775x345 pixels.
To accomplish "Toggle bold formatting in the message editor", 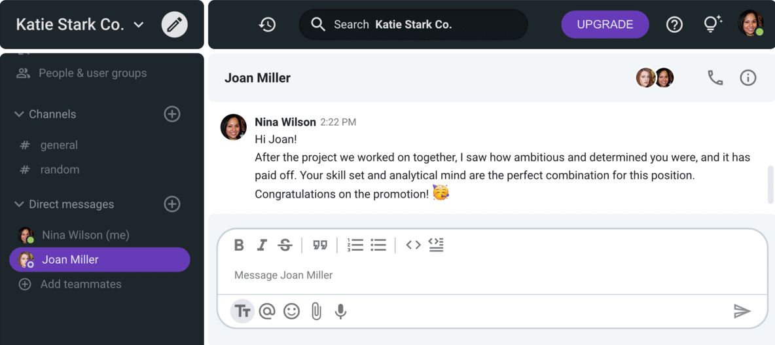I will [x=239, y=245].
